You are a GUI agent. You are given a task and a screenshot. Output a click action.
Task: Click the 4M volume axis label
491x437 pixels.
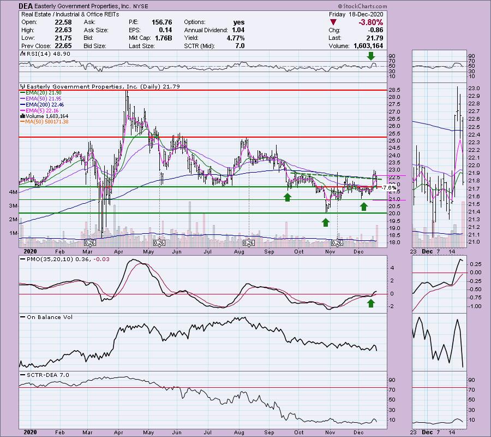click(x=14, y=192)
